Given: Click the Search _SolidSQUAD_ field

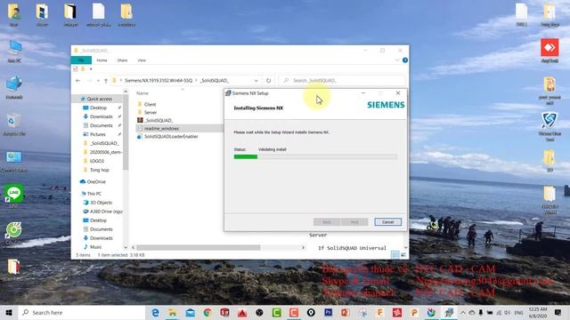Looking at the screenshot, I should coord(342,81).
